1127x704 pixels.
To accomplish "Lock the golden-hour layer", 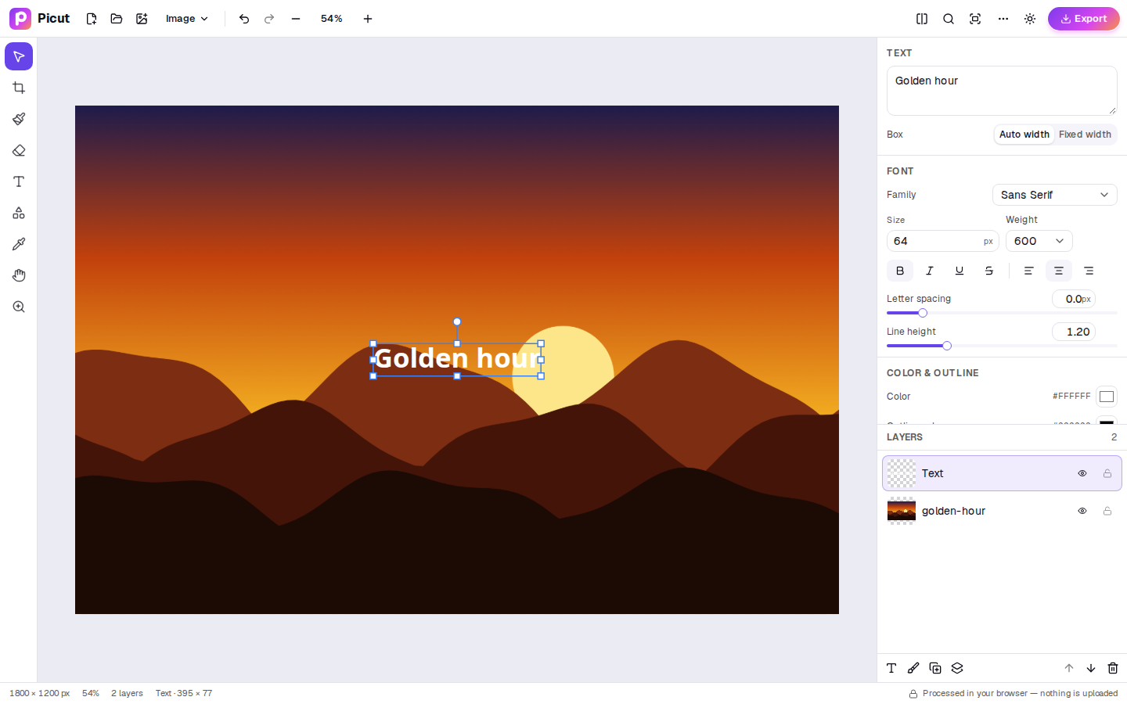I will coord(1107,511).
